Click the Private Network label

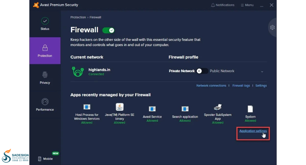click(x=182, y=71)
